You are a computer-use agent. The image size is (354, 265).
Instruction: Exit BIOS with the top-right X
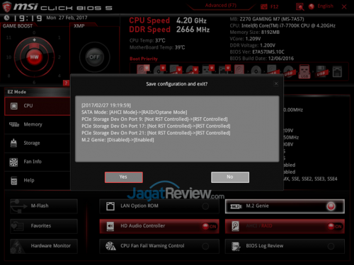pos(344,6)
